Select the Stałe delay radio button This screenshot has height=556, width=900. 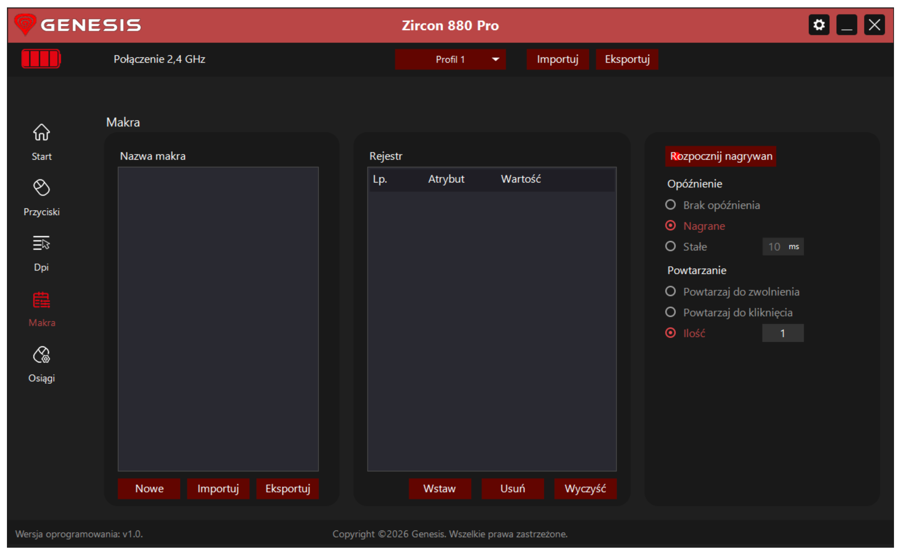(670, 246)
